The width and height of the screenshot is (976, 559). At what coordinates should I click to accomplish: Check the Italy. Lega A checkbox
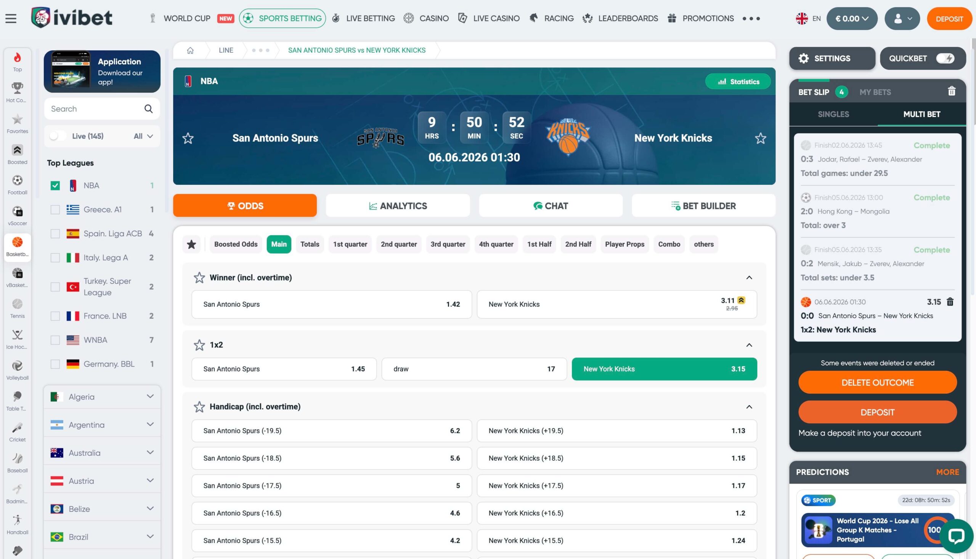55,258
